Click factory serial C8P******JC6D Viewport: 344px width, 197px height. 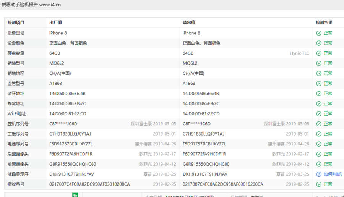pyautogui.click(x=63, y=124)
